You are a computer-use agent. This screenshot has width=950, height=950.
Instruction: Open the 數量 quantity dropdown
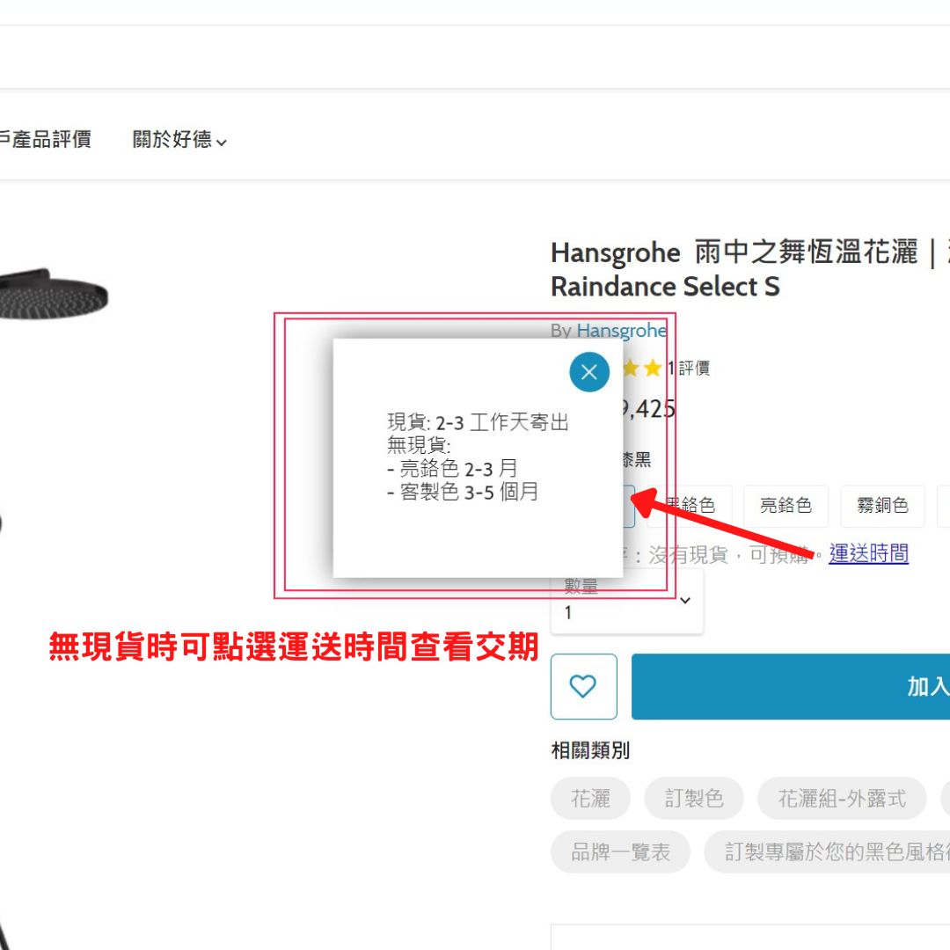click(x=627, y=601)
